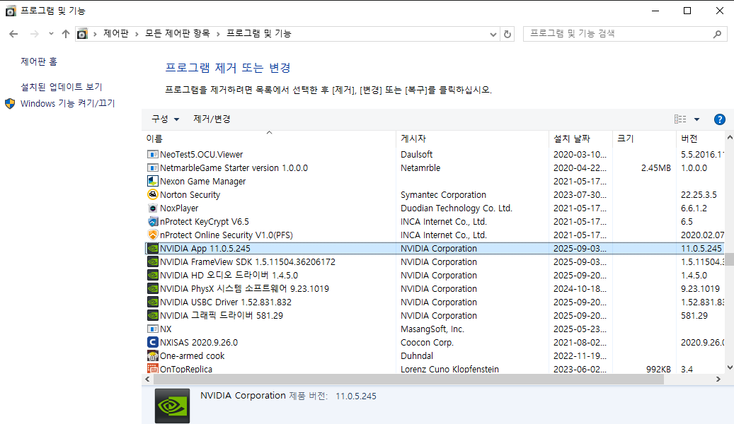Open the view mode dropdown arrow

[x=696, y=119]
